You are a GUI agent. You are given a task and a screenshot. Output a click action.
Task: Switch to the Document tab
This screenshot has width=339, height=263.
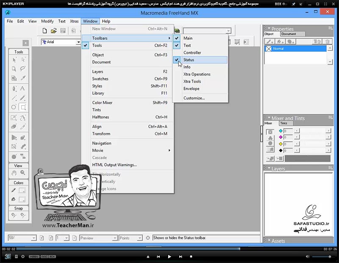tap(293, 34)
